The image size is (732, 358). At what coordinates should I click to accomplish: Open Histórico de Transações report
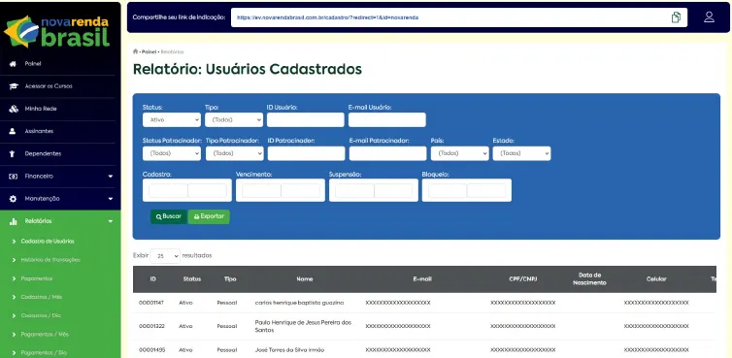click(50, 259)
